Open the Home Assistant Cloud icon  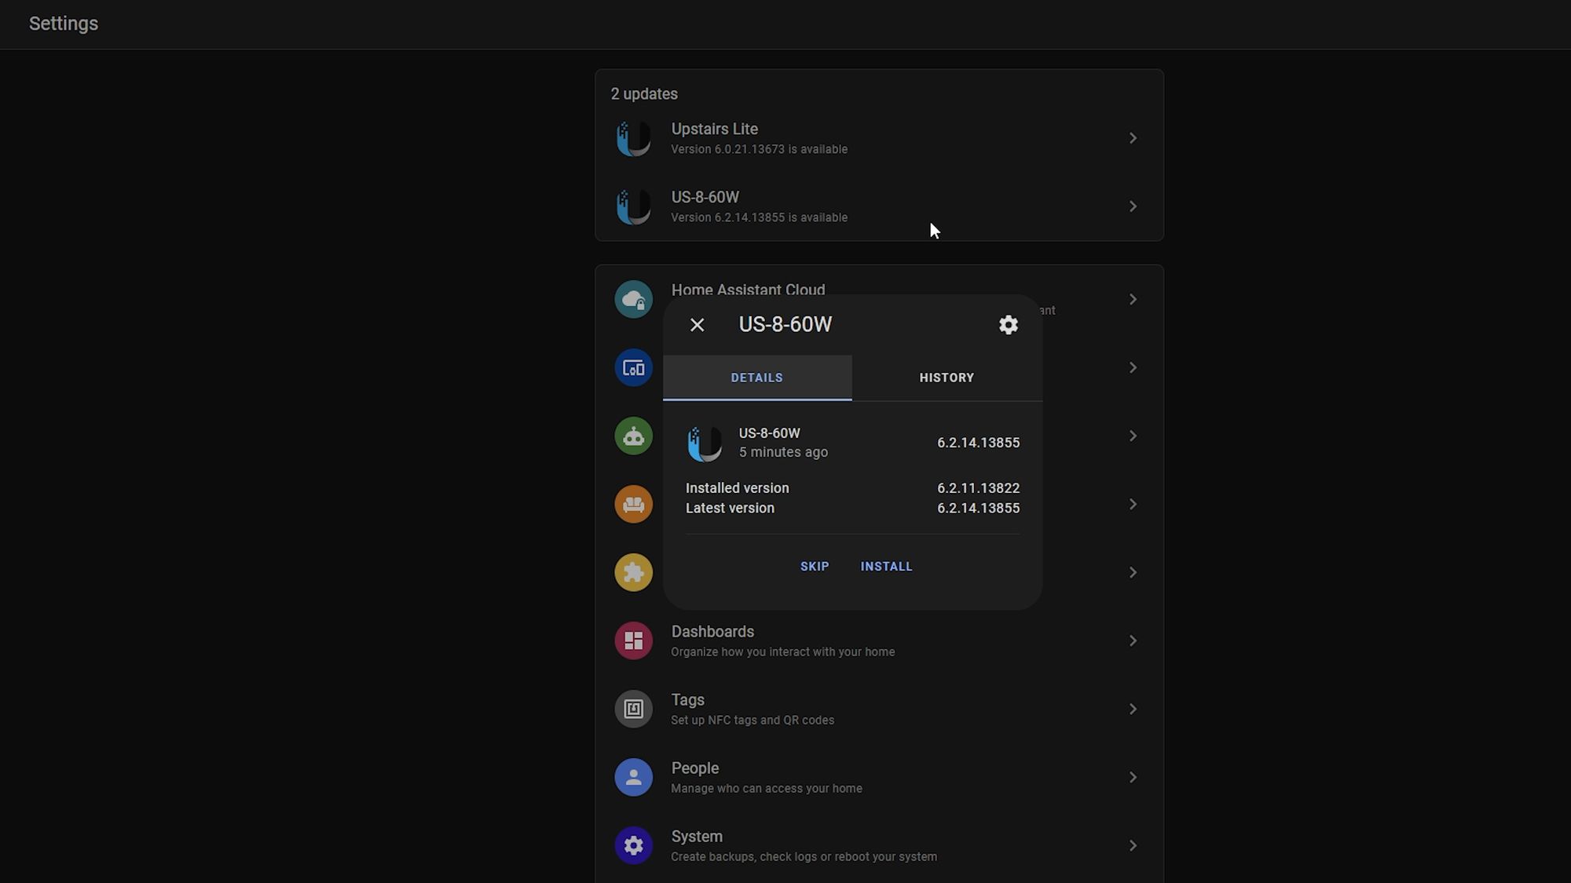(x=633, y=299)
